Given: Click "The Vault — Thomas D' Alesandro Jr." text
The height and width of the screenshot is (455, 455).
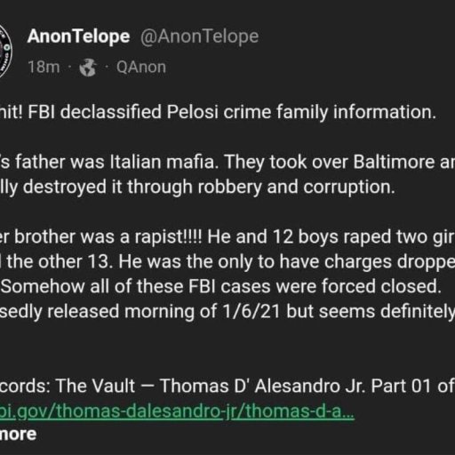Looking at the screenshot, I should (x=212, y=387).
